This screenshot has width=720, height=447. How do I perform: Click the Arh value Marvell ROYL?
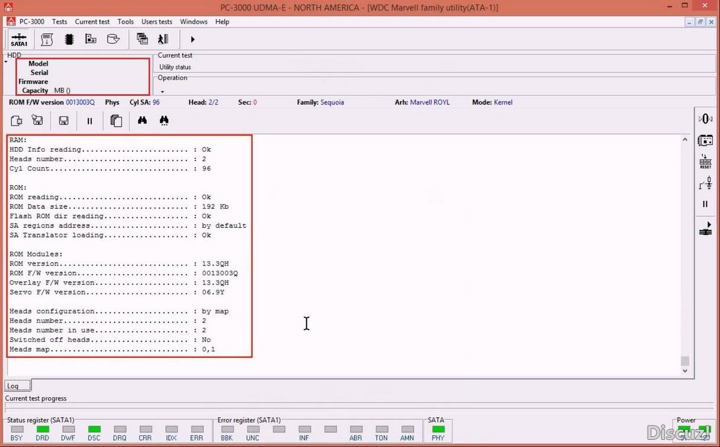pyautogui.click(x=430, y=102)
